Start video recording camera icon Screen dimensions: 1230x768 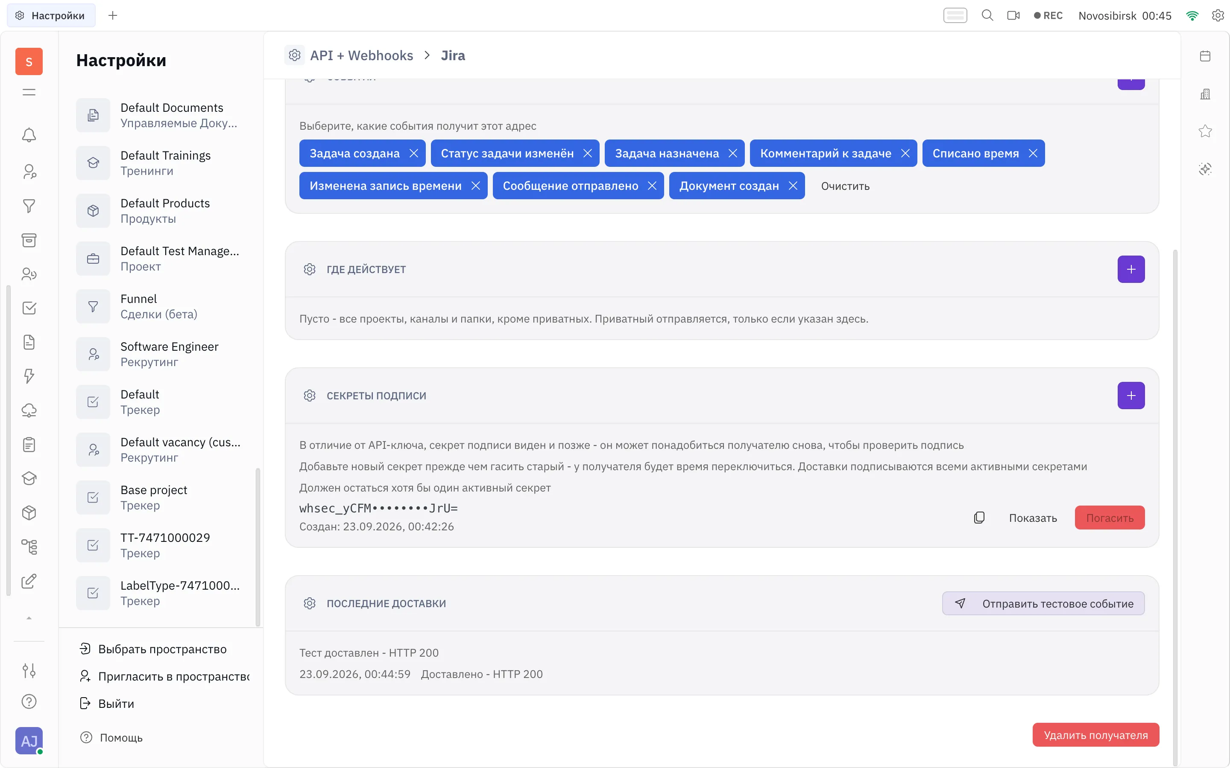1013,15
